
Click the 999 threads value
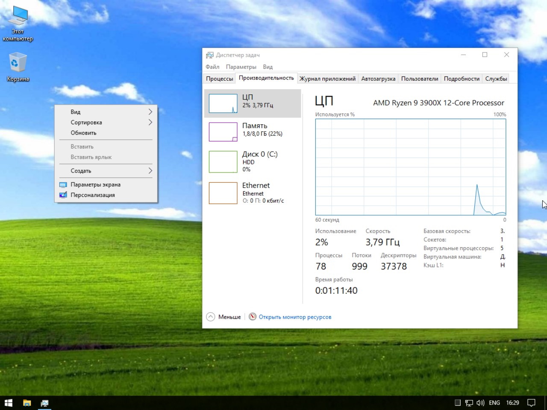(x=359, y=266)
